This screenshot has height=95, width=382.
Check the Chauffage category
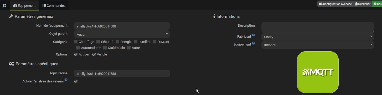(x=76, y=42)
